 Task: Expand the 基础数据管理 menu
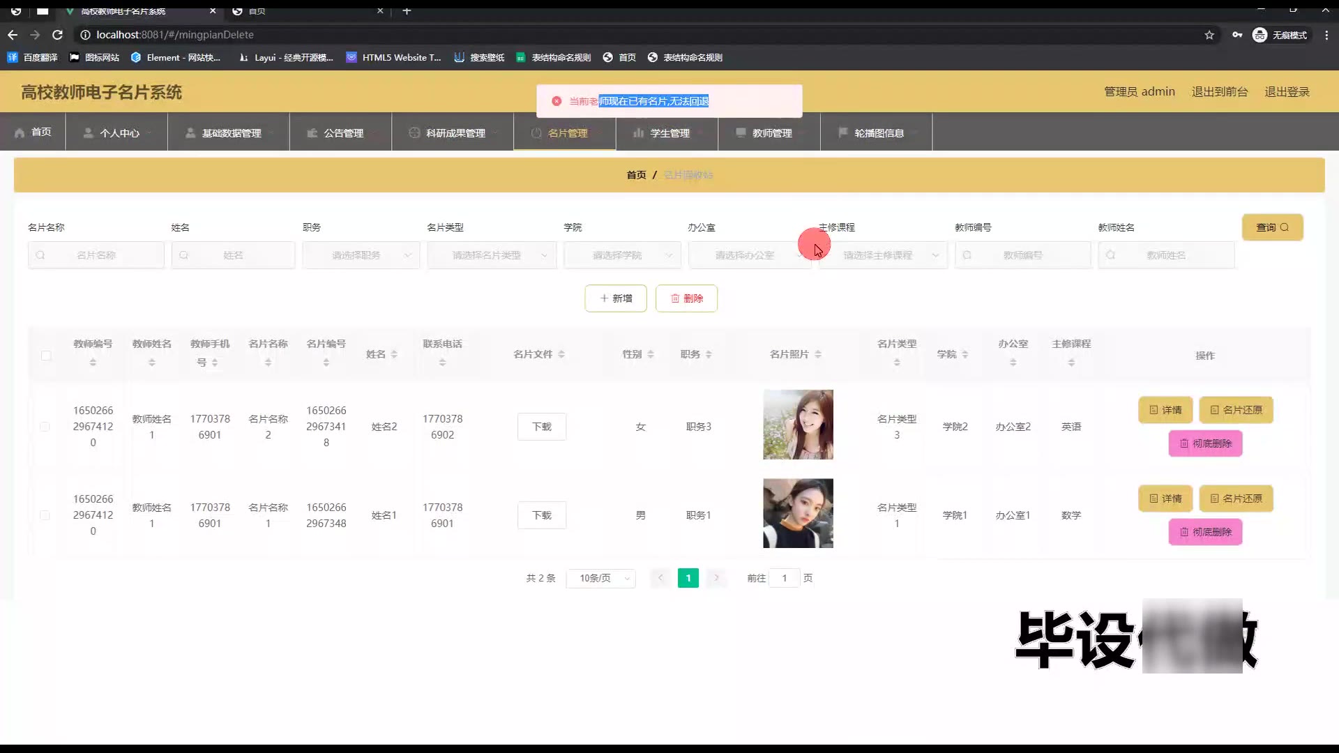click(229, 132)
